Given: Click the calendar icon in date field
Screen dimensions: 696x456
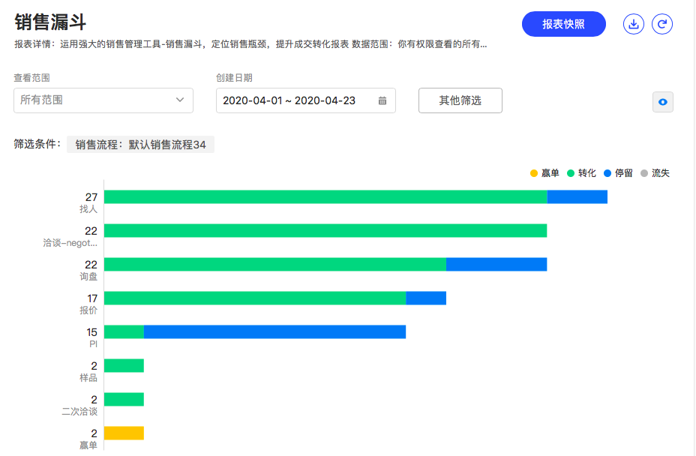Looking at the screenshot, I should 382,100.
